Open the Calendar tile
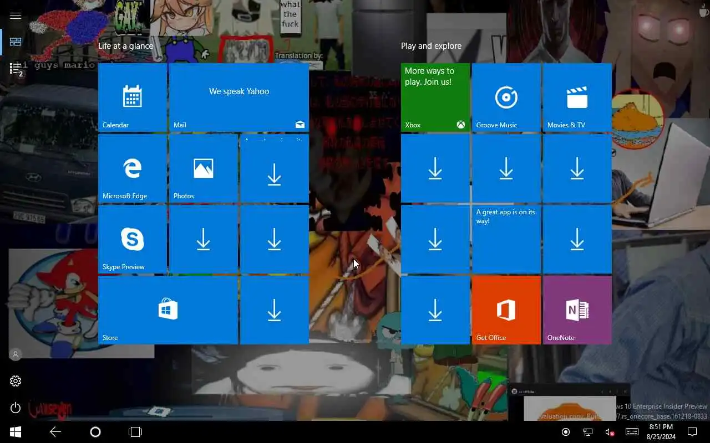This screenshot has height=443, width=710. pyautogui.click(x=133, y=97)
